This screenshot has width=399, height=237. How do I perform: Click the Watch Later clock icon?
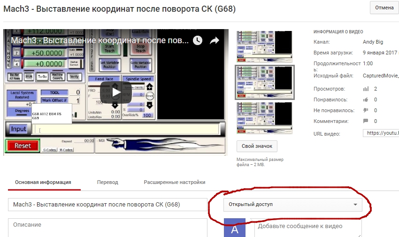click(198, 40)
